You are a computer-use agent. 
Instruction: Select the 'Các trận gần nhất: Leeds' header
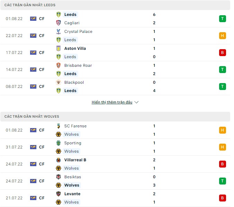coord(30,5)
